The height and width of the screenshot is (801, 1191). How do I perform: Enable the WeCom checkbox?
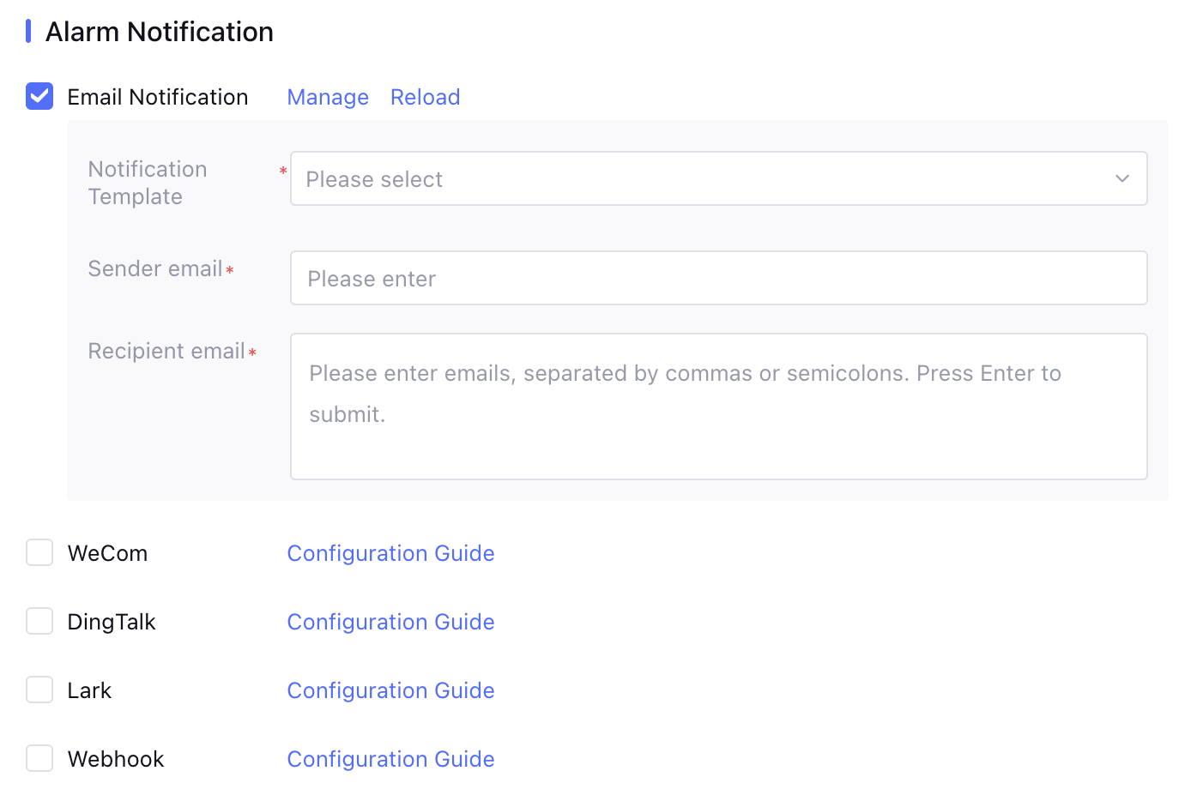tap(39, 552)
